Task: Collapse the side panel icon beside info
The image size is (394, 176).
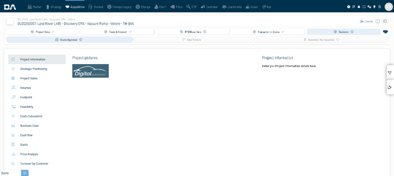Action: click(385, 21)
